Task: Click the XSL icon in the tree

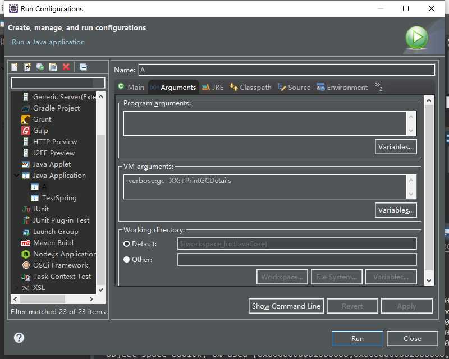Action: [26, 288]
